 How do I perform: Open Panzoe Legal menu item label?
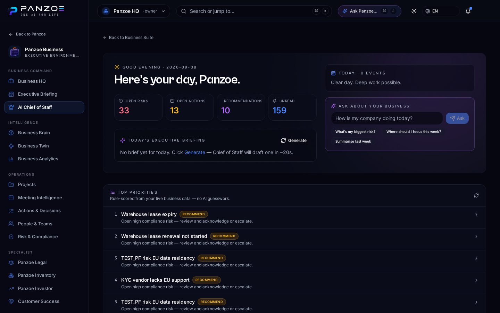click(x=32, y=263)
